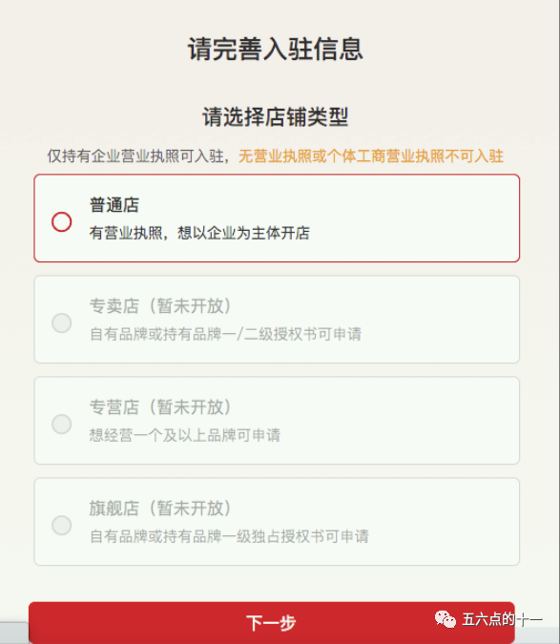Click the 请完善入驻信息 page heading
This screenshot has width=560, height=644.
click(x=276, y=49)
